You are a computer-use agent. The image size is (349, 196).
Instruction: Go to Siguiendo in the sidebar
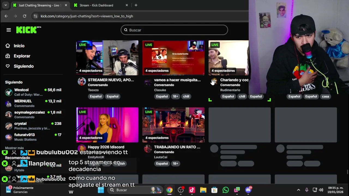pos(23,66)
